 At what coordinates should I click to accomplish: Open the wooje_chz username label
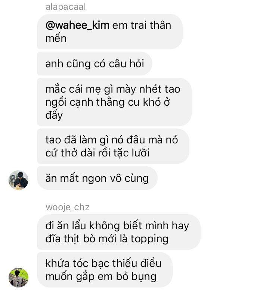[x=67, y=207]
